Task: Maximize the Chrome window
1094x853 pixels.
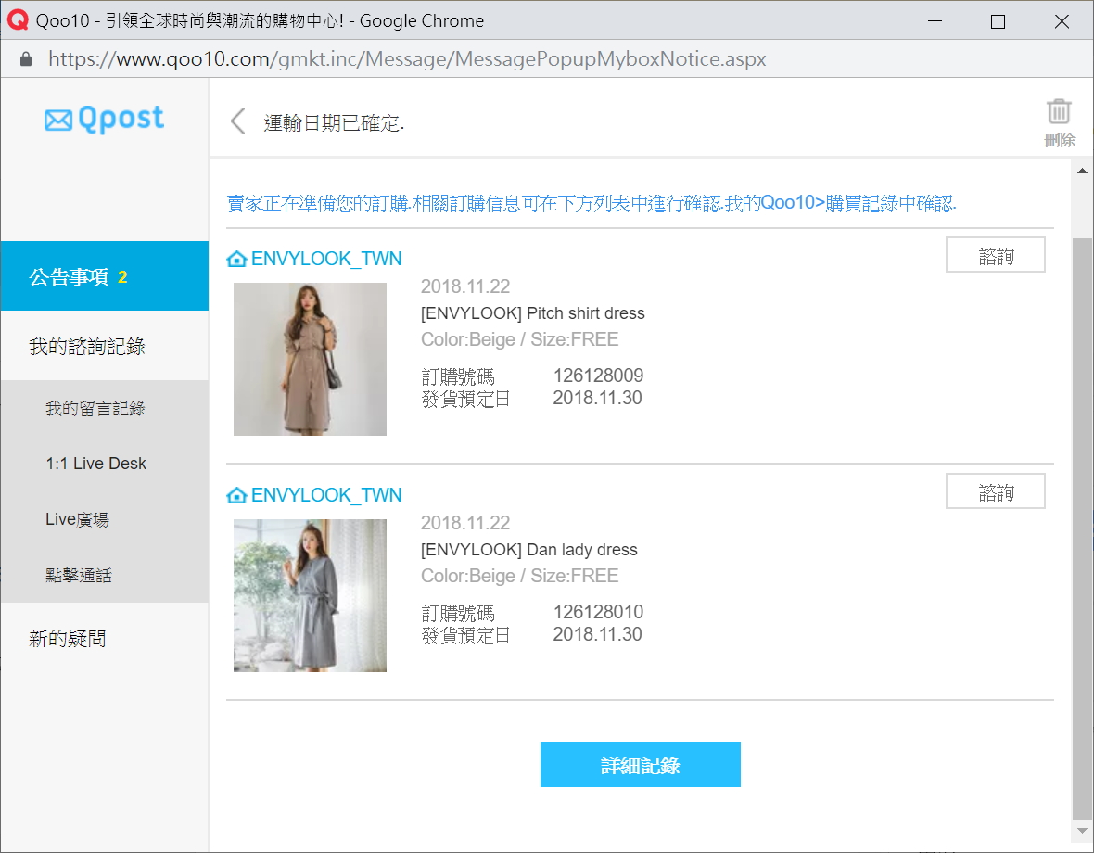Action: click(998, 21)
